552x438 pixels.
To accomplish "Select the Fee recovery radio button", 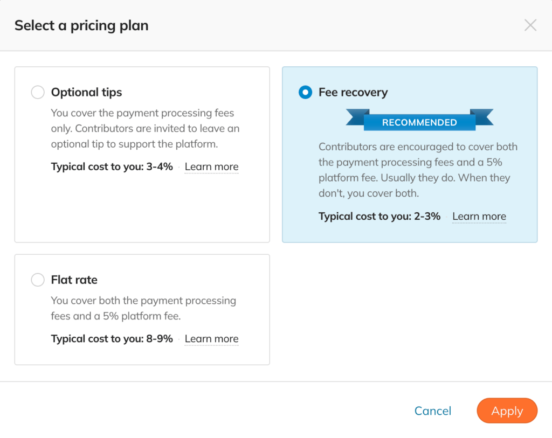I will pyautogui.click(x=305, y=92).
